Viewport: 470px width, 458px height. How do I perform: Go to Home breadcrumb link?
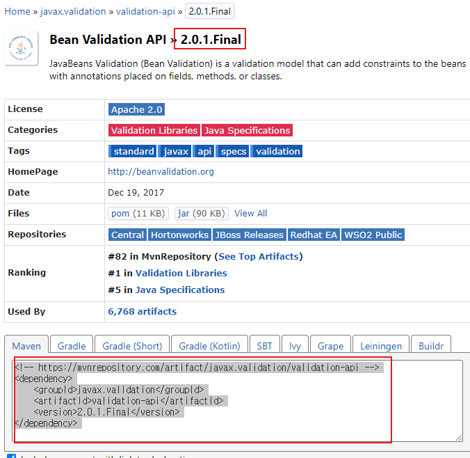point(17,11)
